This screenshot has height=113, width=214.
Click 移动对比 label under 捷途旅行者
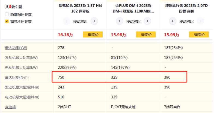(186, 21)
